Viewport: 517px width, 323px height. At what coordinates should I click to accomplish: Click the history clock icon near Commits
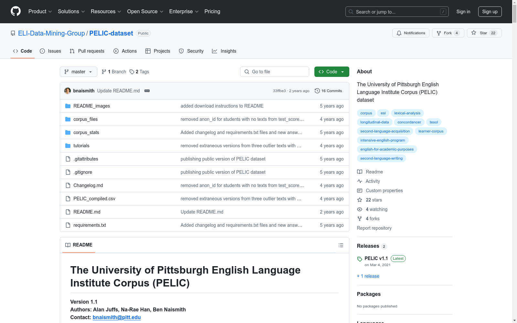317,91
